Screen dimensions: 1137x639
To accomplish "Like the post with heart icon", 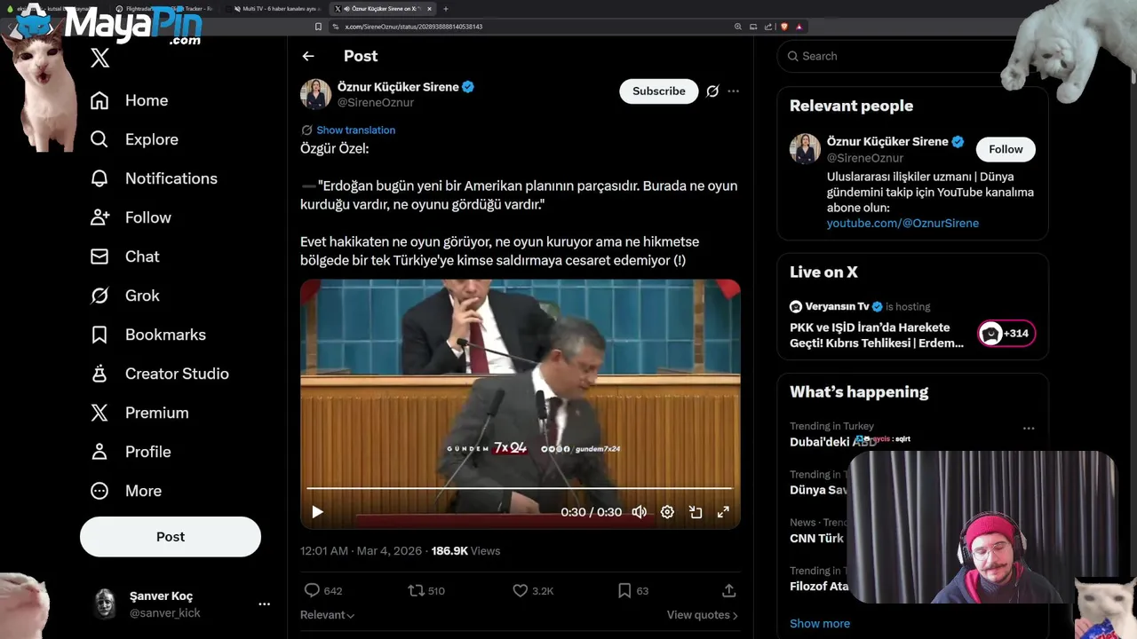I will (521, 590).
